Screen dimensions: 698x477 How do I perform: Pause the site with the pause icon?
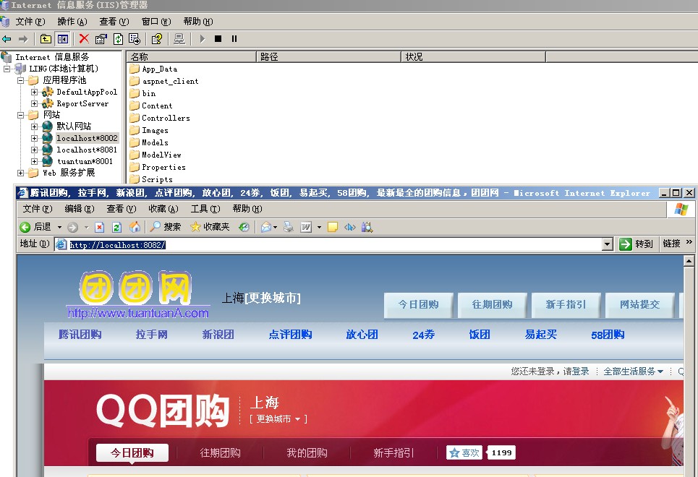coord(234,39)
